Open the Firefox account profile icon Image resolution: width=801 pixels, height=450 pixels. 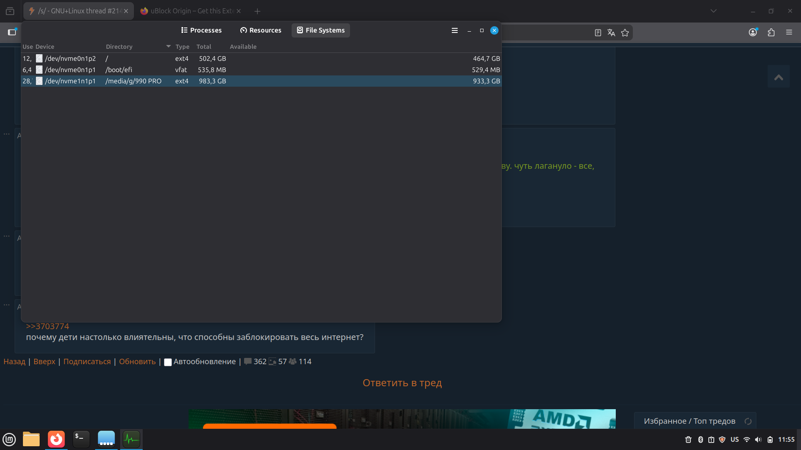753,32
